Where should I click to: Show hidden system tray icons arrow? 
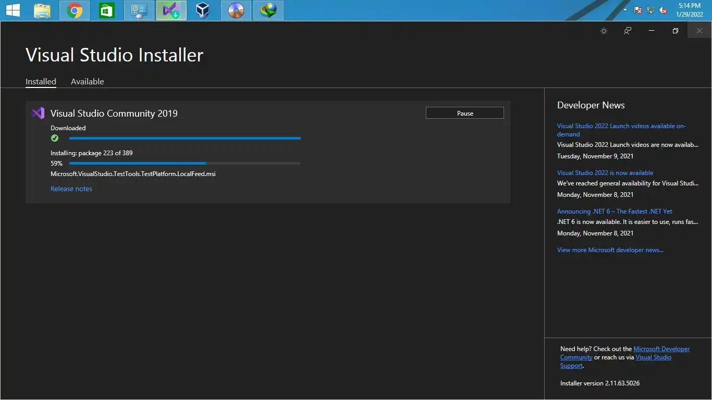tap(625, 10)
